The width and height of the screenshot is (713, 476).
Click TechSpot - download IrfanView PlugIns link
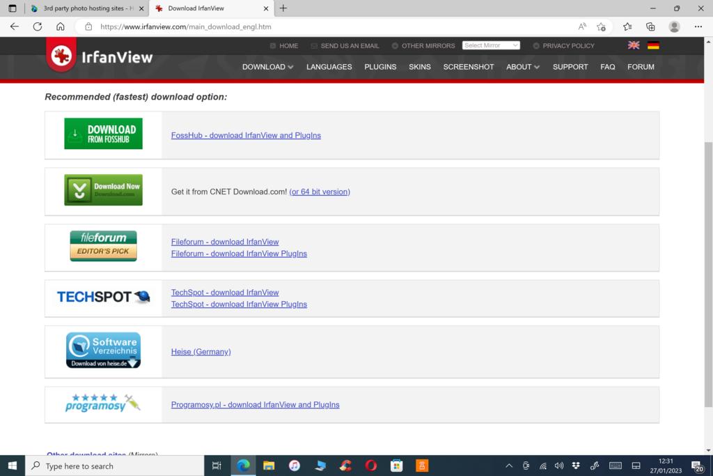(239, 304)
